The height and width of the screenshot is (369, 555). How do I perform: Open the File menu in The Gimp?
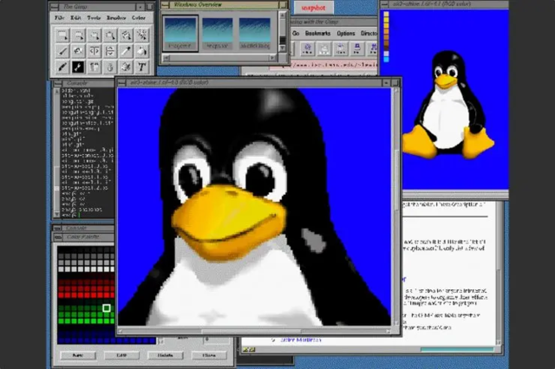60,17
